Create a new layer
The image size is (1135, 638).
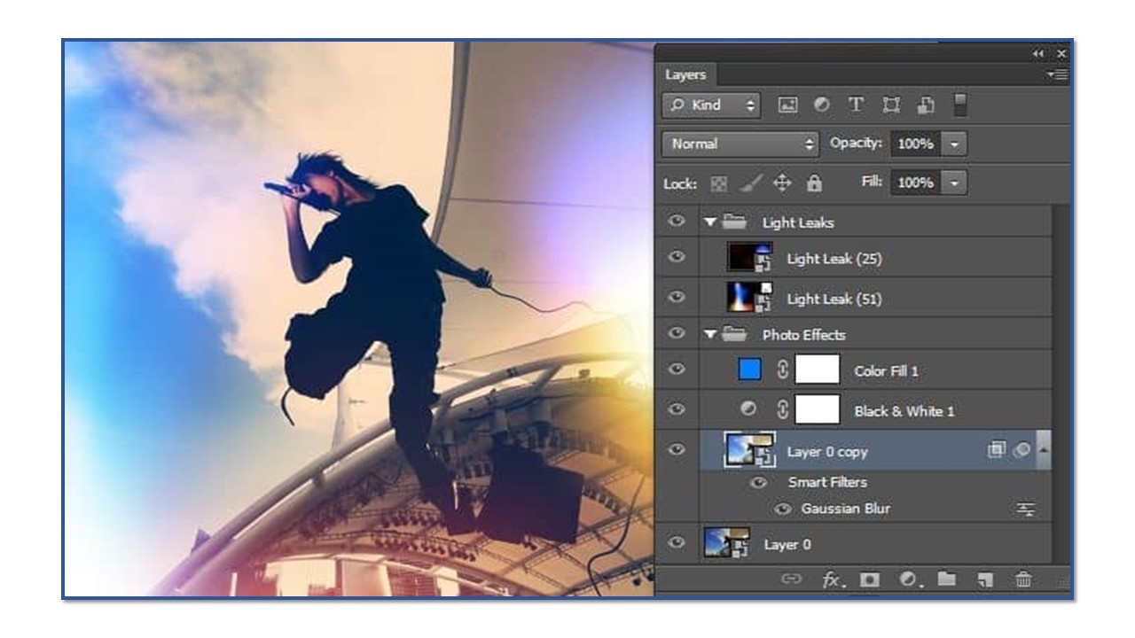[x=984, y=580]
